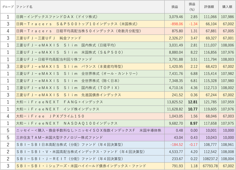This screenshot has height=170, width=236.
Task: Select the ニッセイSOX指数インデックスF purple row cell
Action: 90,131
